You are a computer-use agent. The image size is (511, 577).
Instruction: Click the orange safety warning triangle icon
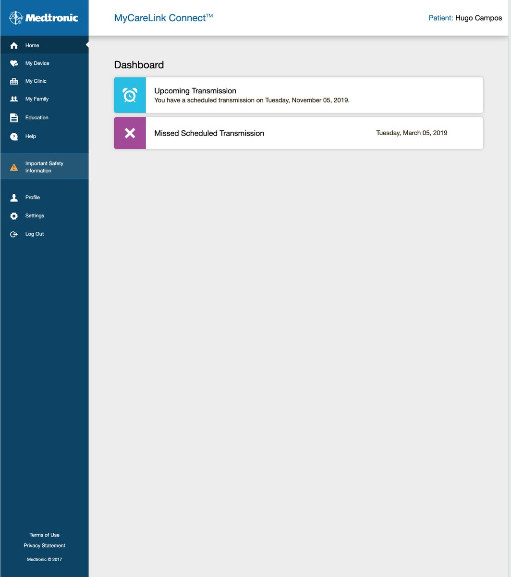click(x=14, y=167)
